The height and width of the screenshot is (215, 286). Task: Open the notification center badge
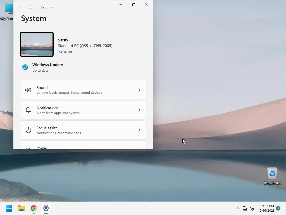click(x=278, y=208)
